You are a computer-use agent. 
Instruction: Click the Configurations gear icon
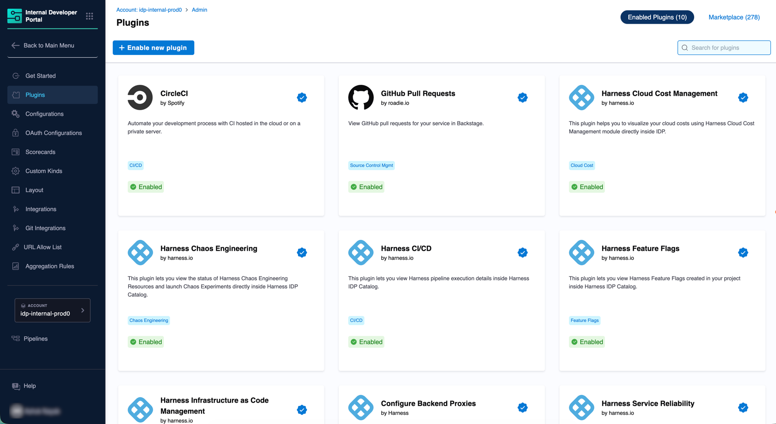(x=15, y=114)
